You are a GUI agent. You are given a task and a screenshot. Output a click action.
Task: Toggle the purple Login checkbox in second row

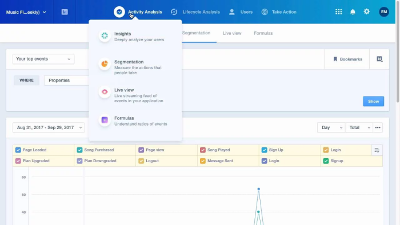click(264, 161)
